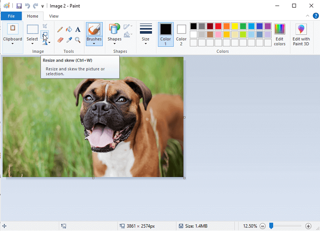Select the red color swatch

[218, 26]
